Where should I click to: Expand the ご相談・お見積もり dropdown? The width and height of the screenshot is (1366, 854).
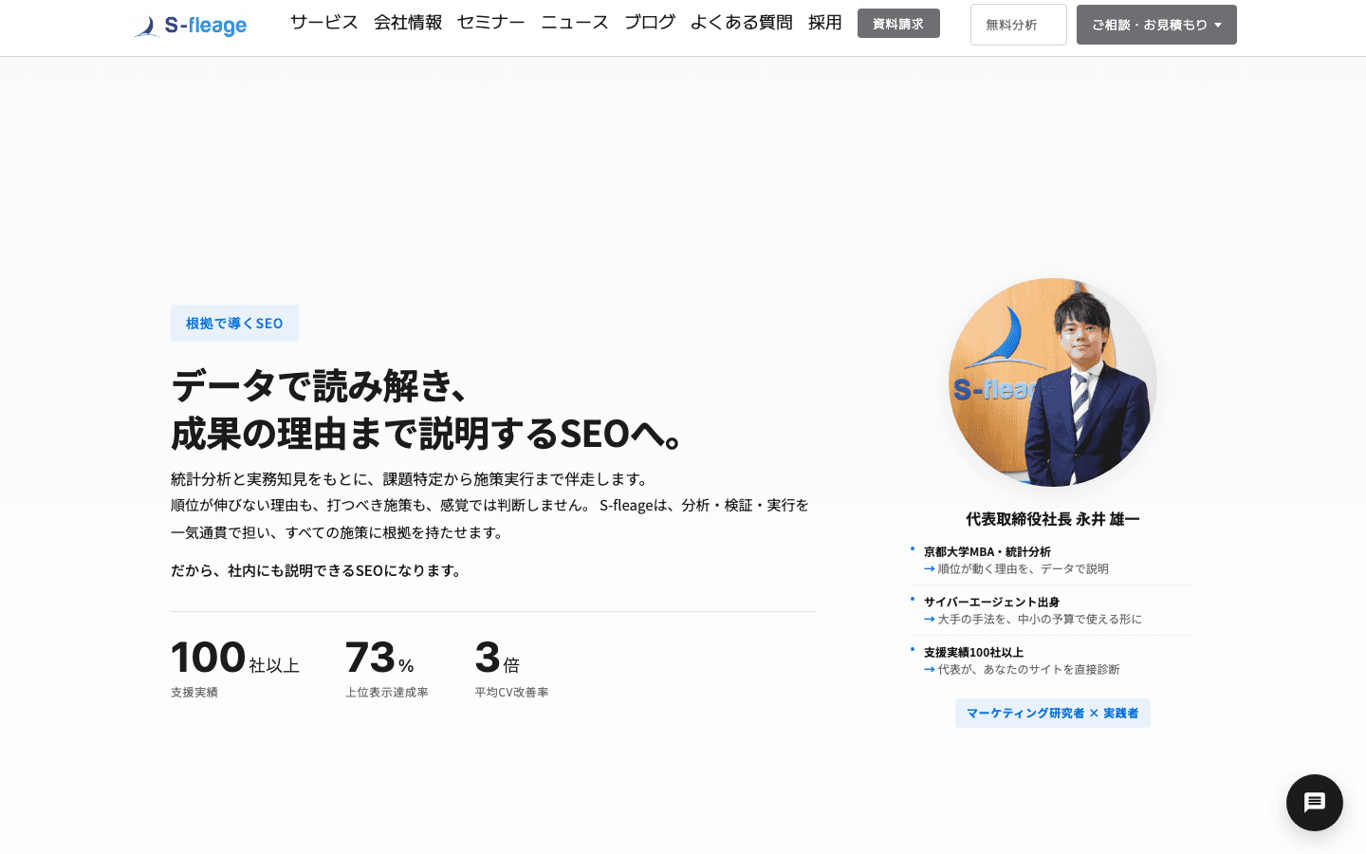[1156, 25]
